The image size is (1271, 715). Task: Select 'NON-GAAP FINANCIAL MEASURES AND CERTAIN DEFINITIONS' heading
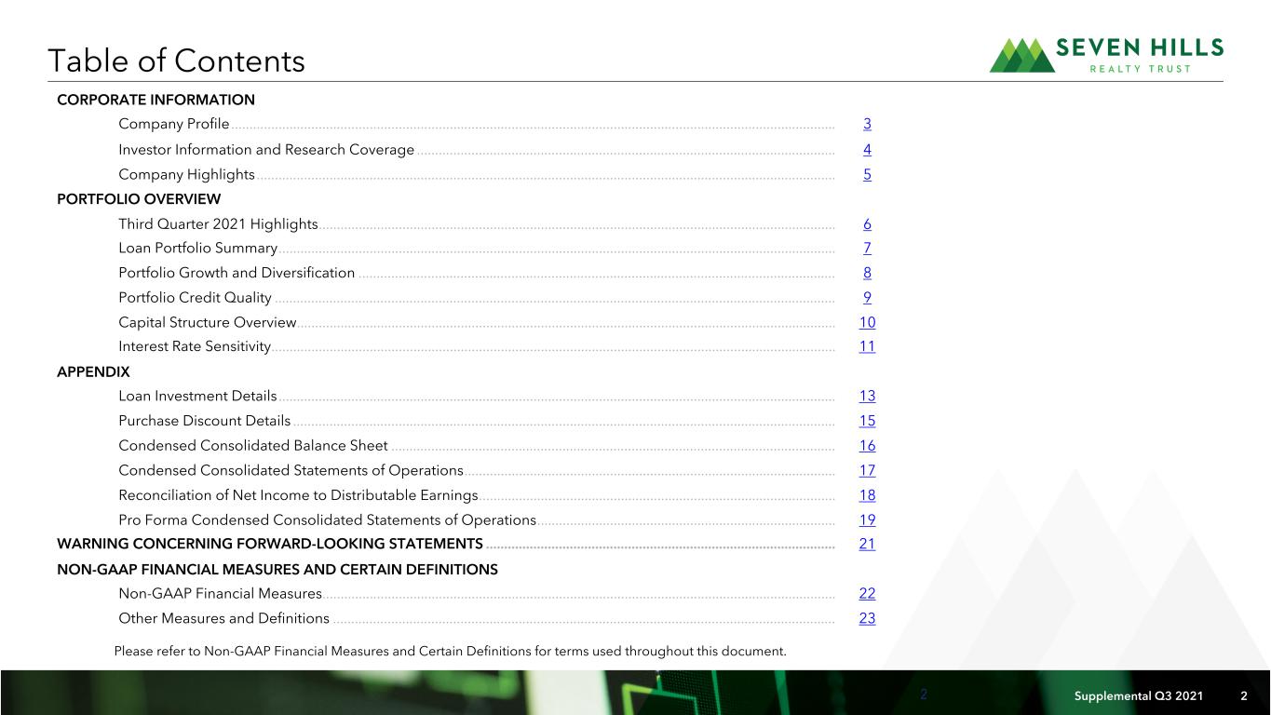click(x=277, y=569)
